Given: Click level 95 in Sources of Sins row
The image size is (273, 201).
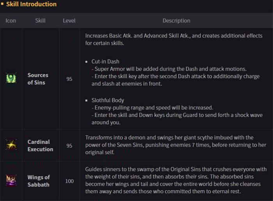Looking at the screenshot, I should pos(69,79).
